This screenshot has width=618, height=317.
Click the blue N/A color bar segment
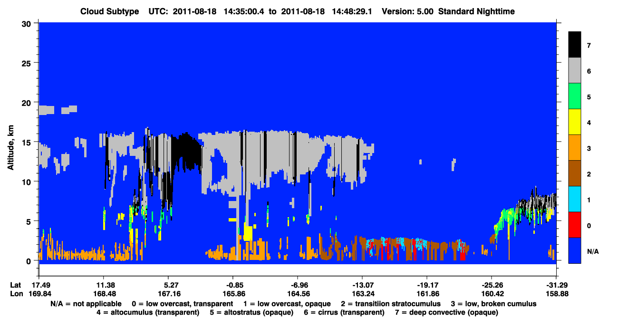click(x=575, y=250)
